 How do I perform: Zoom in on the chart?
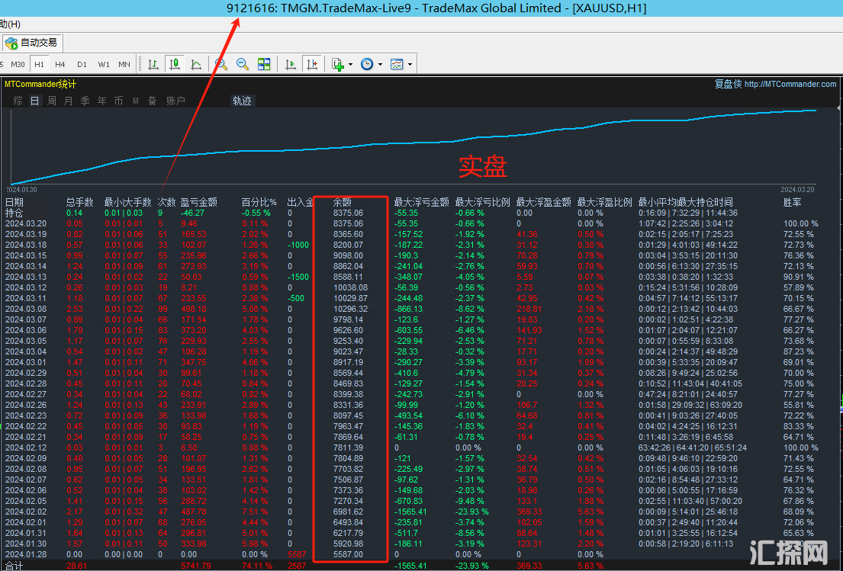pyautogui.click(x=221, y=65)
